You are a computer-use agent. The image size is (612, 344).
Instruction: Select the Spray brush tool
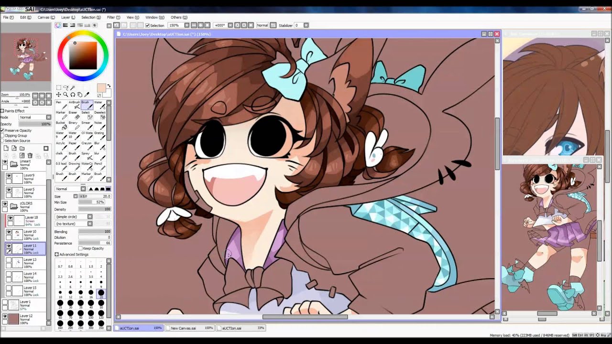coord(86,156)
